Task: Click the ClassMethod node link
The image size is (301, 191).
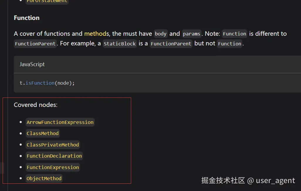Action: (x=43, y=133)
